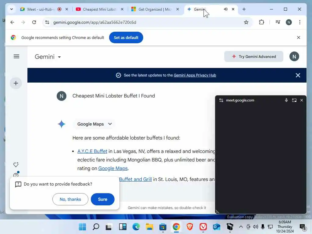Reload the Gemini page

34,22
